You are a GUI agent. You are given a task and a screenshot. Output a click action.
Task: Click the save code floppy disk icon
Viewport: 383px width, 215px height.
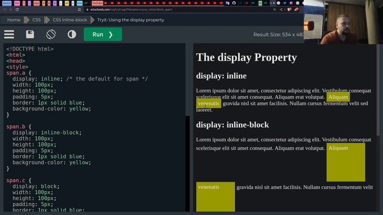point(30,35)
